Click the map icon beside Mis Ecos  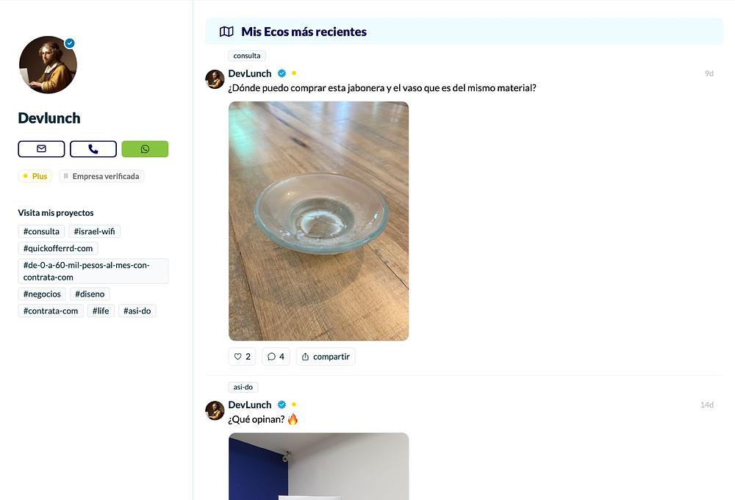point(226,32)
